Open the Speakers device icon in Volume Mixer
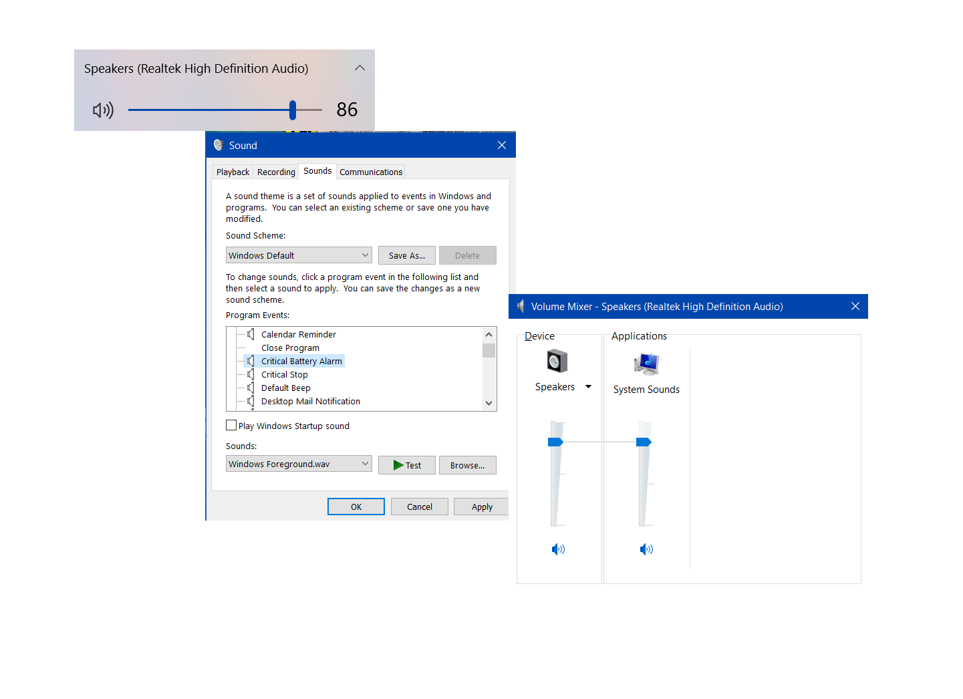 tap(557, 362)
